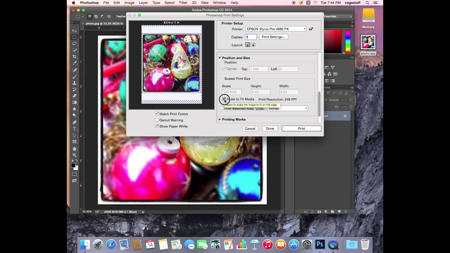Select the Gradient tool
The image size is (450, 253).
point(75,102)
